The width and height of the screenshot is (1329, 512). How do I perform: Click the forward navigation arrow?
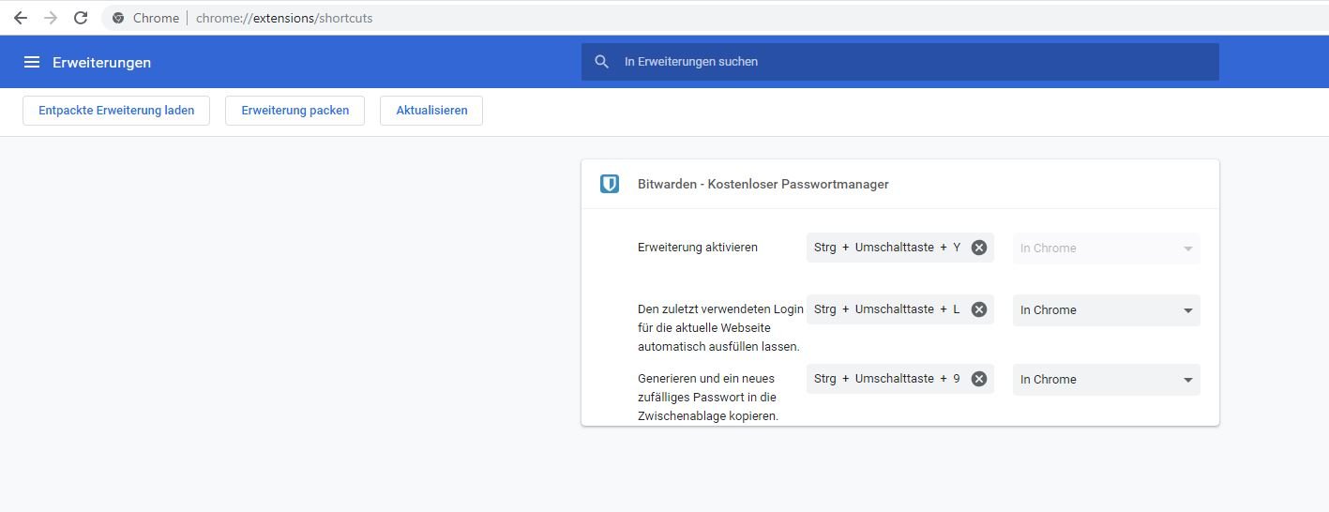click(51, 18)
